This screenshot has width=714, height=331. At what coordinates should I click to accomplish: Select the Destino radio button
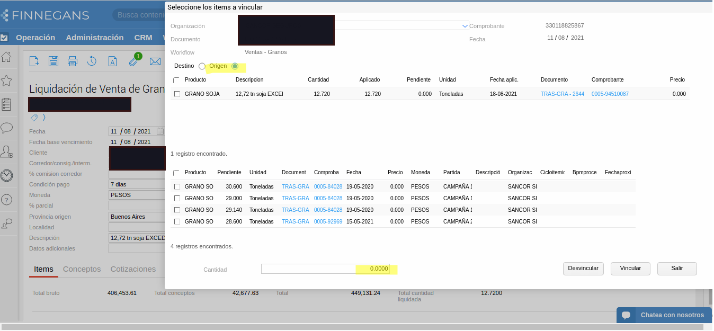(202, 66)
